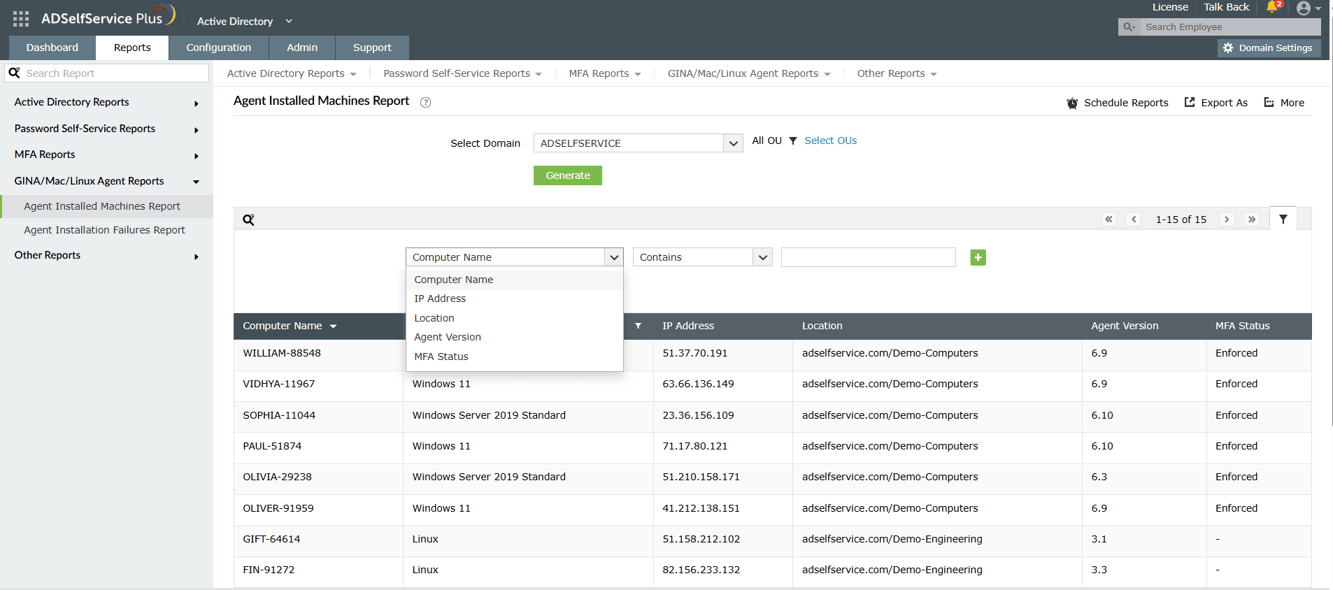Expand GINA/Mac/Linux Agent Reports top menu

point(748,73)
